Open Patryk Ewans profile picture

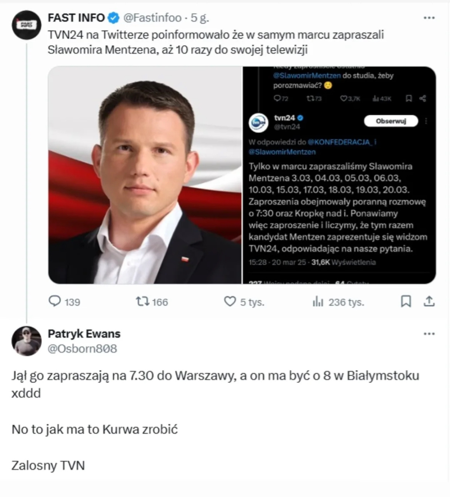(26, 341)
